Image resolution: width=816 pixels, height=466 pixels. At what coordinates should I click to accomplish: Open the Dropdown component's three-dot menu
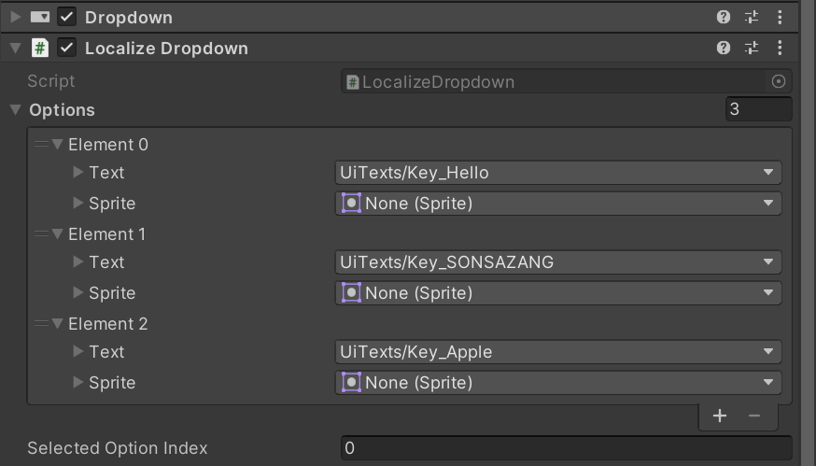(780, 17)
